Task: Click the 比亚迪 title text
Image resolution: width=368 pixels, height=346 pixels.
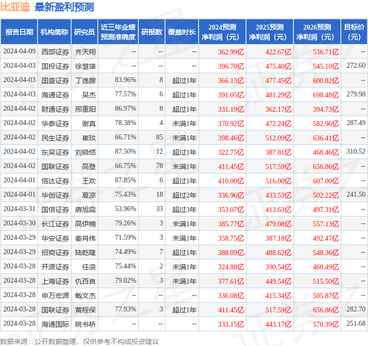Action: coord(15,7)
